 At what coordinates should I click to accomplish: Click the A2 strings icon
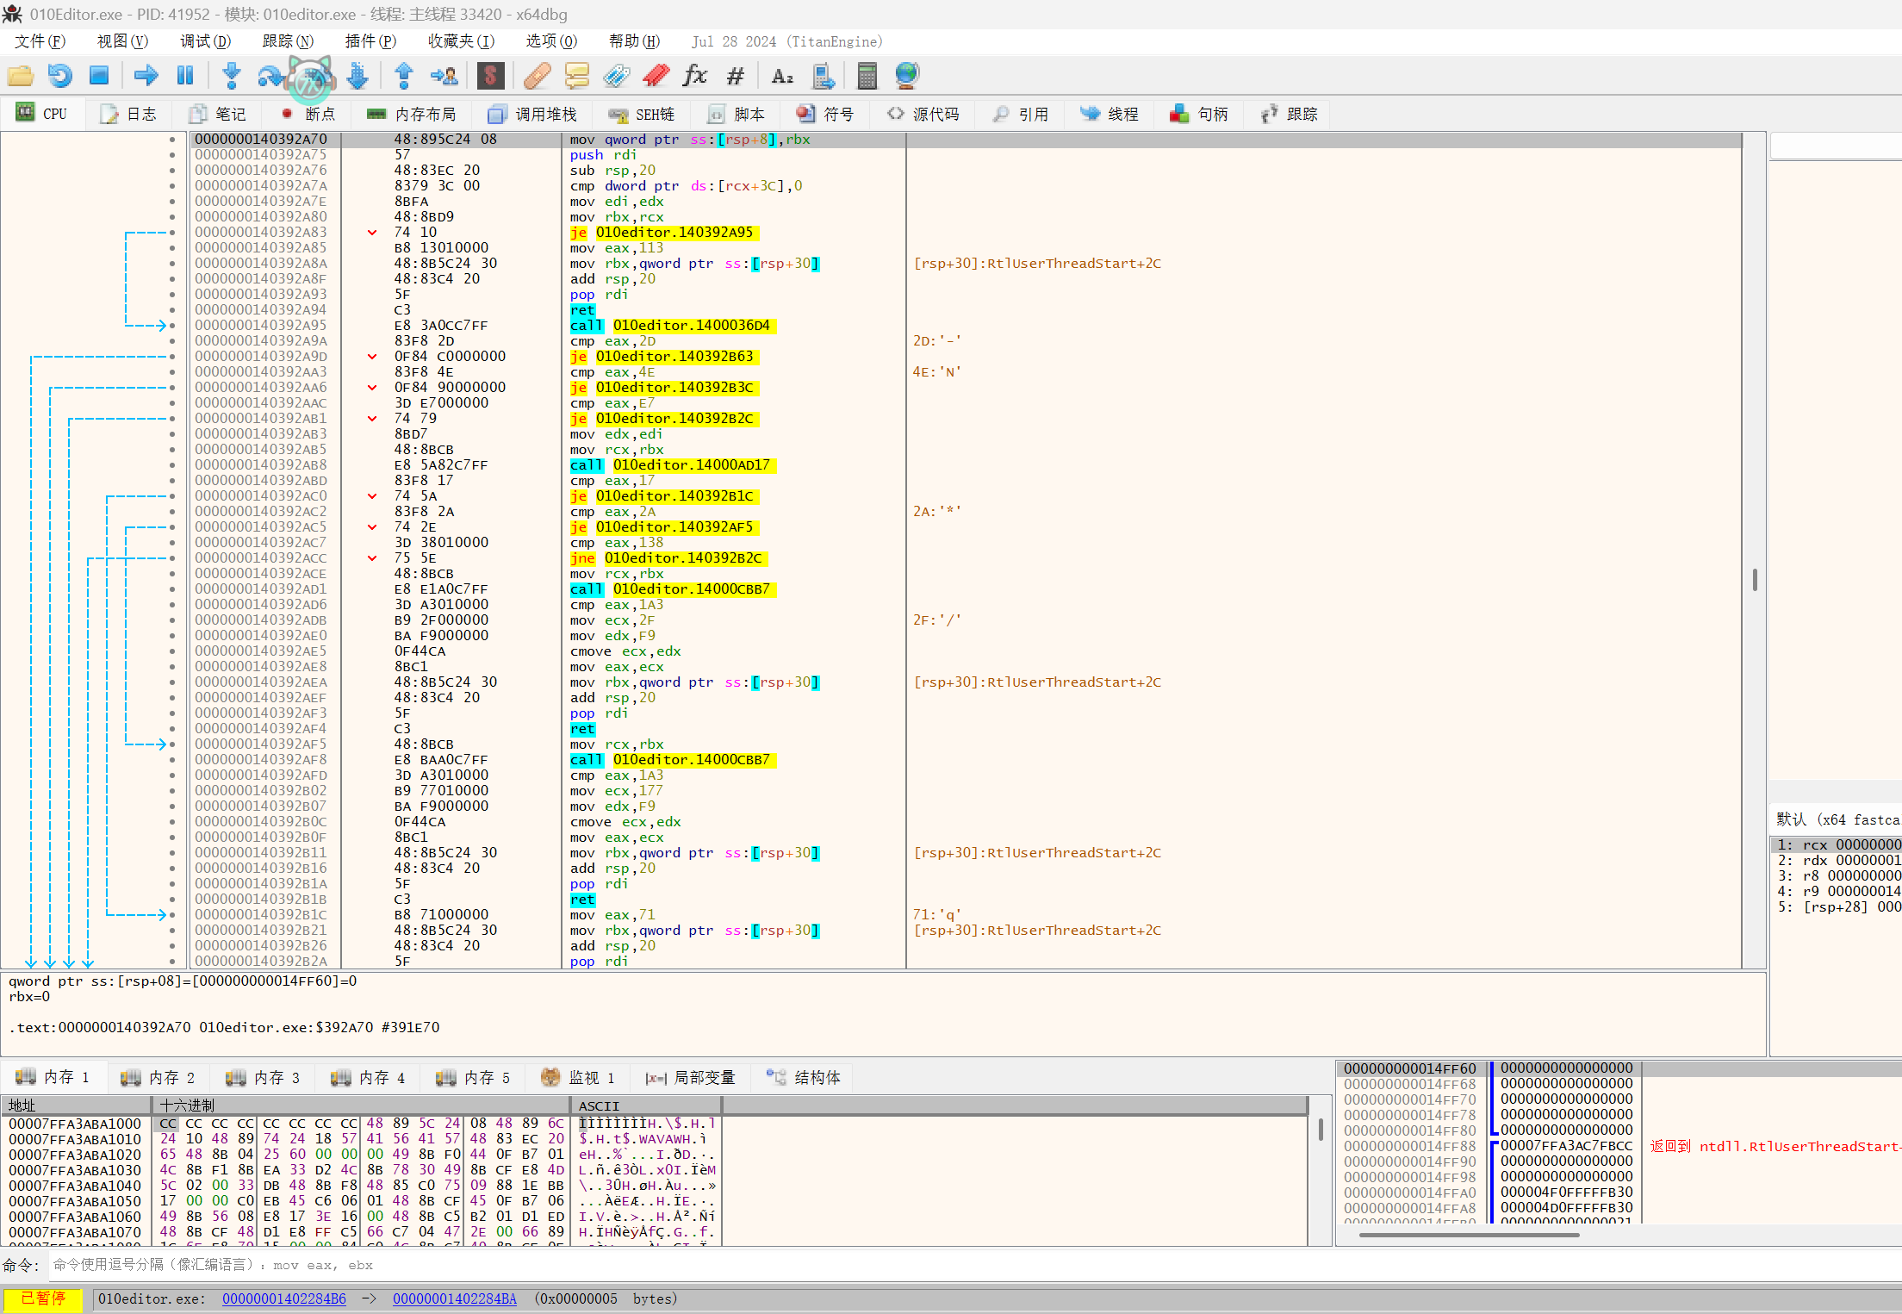[x=781, y=76]
